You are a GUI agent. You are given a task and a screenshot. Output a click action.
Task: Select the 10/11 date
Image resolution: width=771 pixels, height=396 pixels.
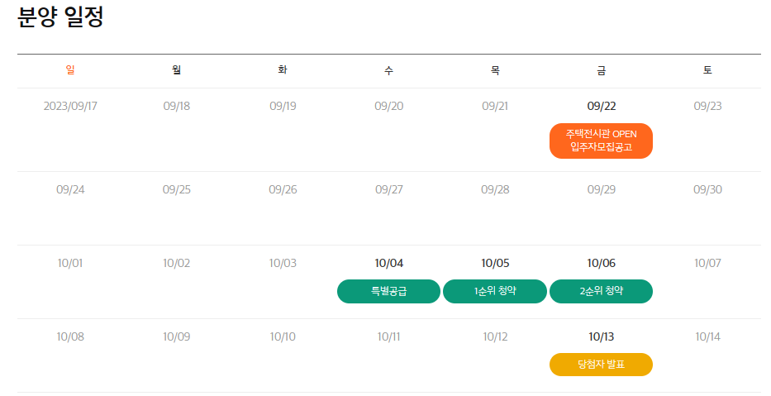(x=389, y=336)
